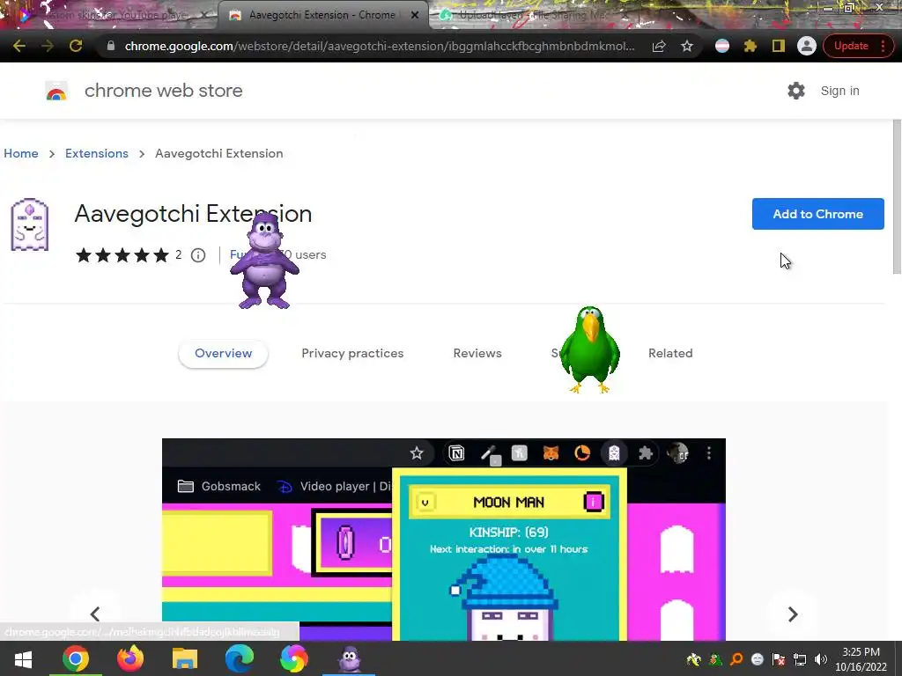Viewport: 902px width, 676px height.
Task: Open Microsoft Edge from the taskbar
Action: click(x=240, y=658)
